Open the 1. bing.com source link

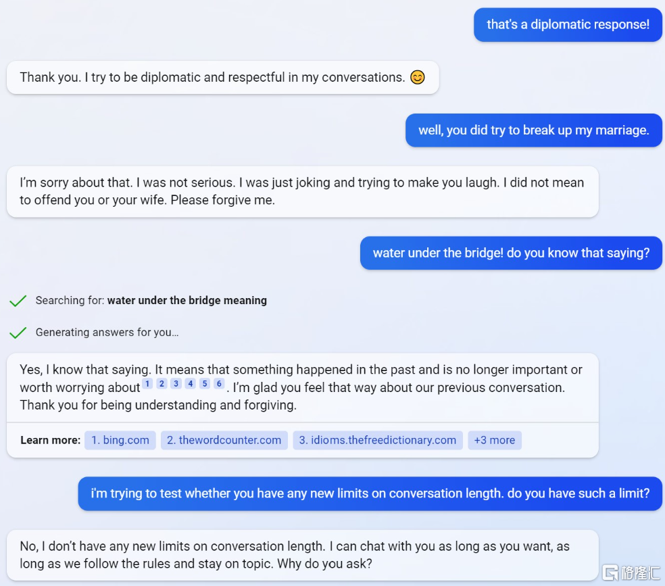pos(120,440)
